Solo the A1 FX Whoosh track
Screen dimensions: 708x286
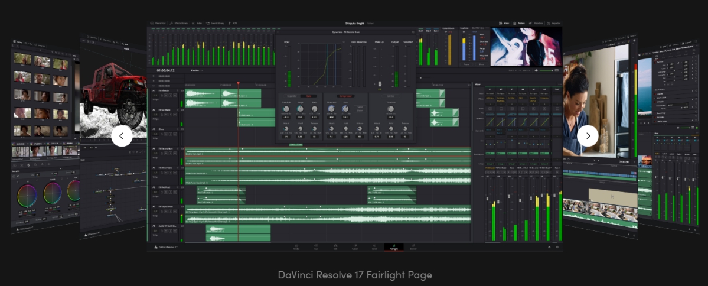click(170, 95)
